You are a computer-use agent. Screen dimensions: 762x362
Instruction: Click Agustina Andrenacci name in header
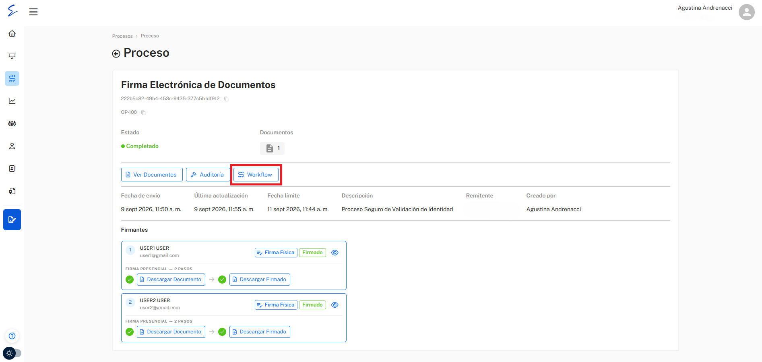705,8
